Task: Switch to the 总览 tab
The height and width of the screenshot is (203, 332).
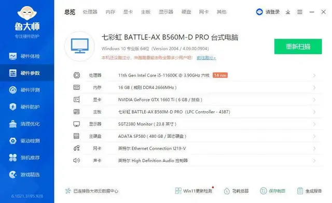Action: tap(70, 12)
